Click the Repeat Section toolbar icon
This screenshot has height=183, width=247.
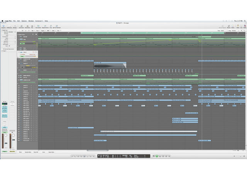tap(46, 27)
